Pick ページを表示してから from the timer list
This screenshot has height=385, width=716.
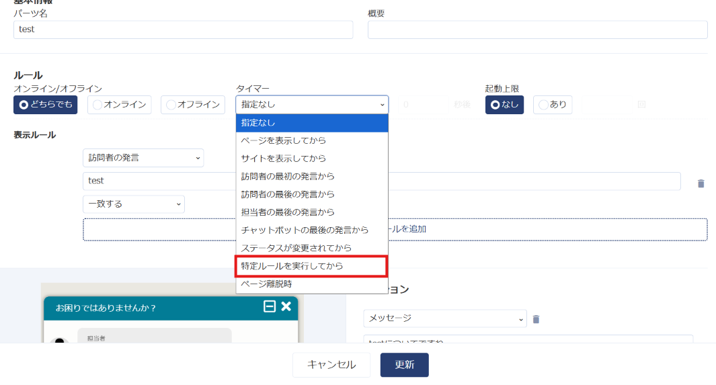click(x=312, y=140)
